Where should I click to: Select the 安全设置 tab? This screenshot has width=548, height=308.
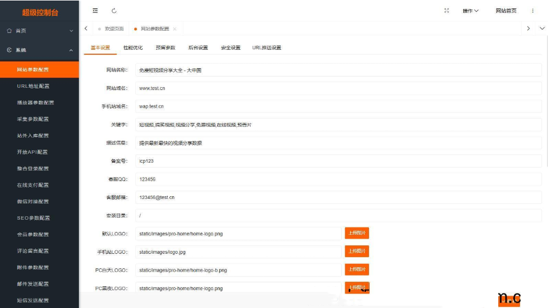[230, 48]
